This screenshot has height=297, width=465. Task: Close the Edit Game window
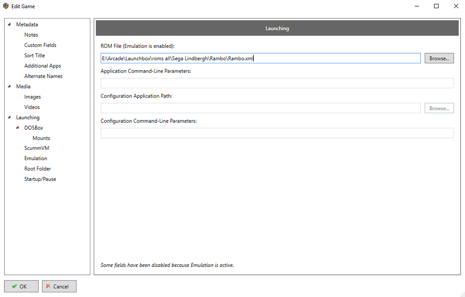coord(456,6)
